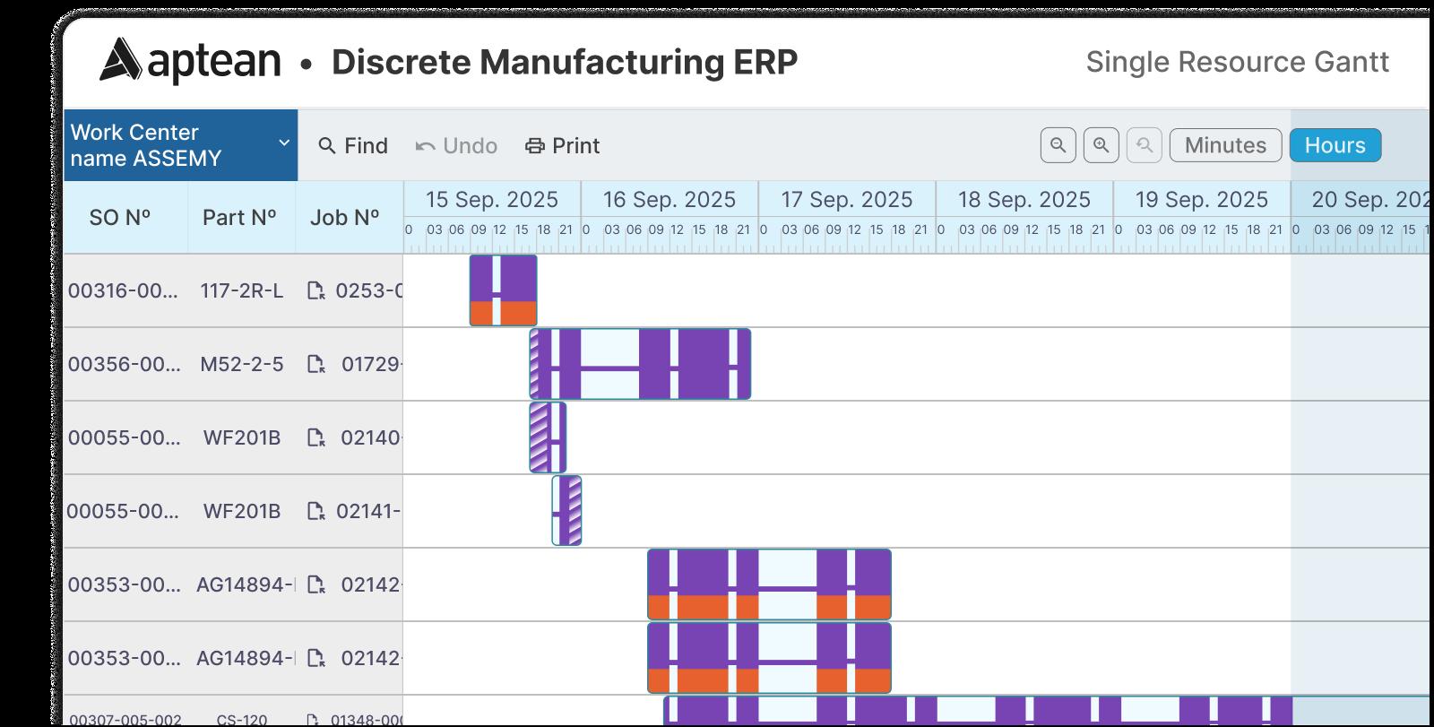Select the 19 Sep. 2025 date header
The image size is (1434, 727).
coord(1202,199)
